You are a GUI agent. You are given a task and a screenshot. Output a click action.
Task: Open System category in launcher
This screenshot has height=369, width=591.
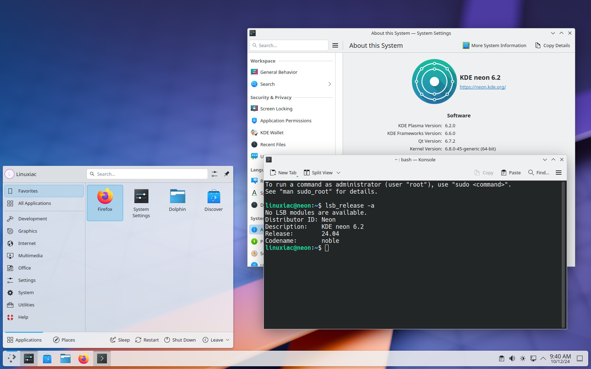[44, 292]
